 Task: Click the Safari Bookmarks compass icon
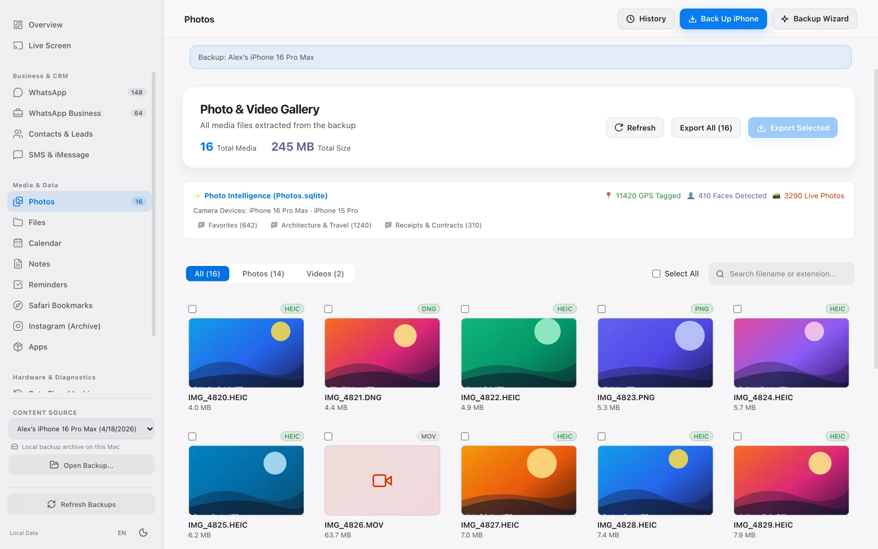tap(18, 305)
